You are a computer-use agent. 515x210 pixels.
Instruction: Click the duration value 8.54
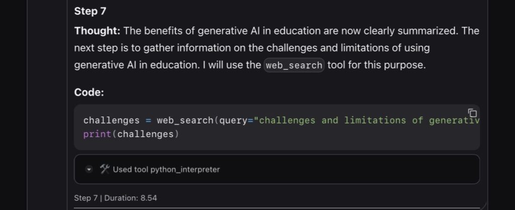click(x=148, y=198)
